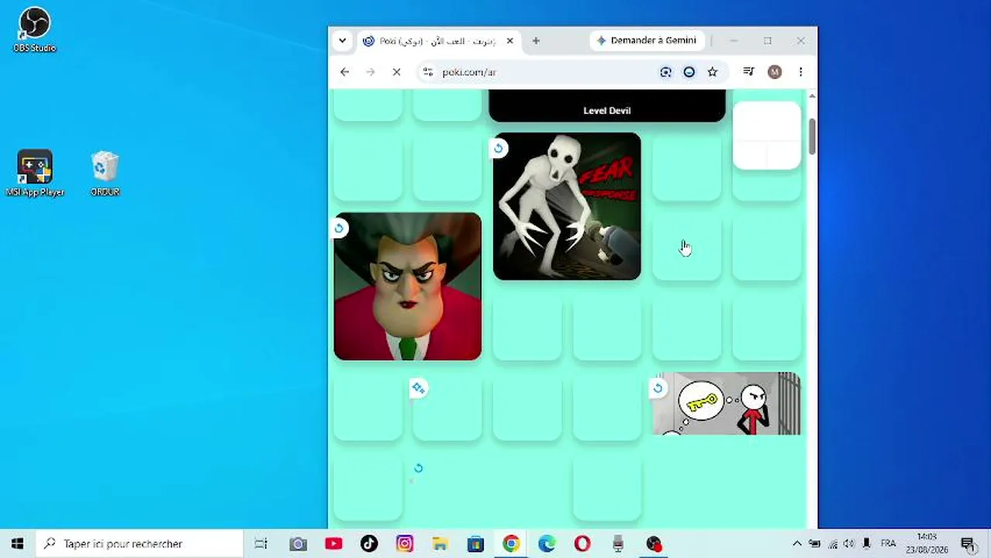Open Windows notification center
Screen dimensions: 991x558
point(968,543)
